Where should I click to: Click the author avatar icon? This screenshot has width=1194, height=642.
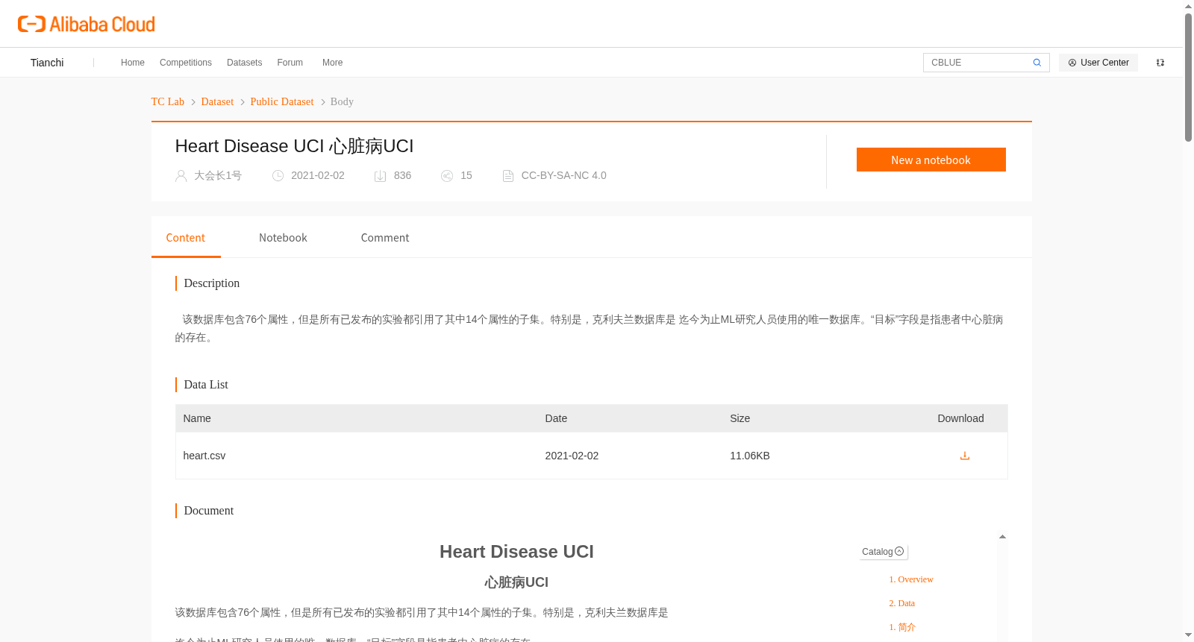click(181, 176)
